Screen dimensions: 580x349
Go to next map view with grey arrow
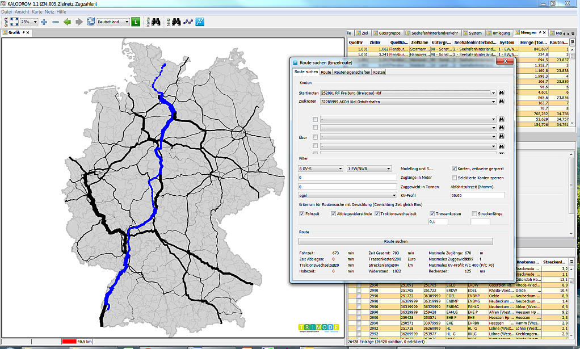79,22
